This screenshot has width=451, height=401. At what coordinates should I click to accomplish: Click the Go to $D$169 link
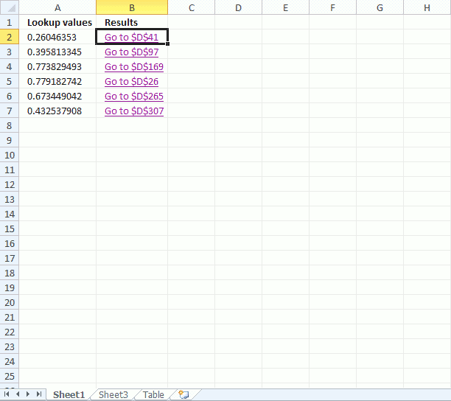click(134, 67)
